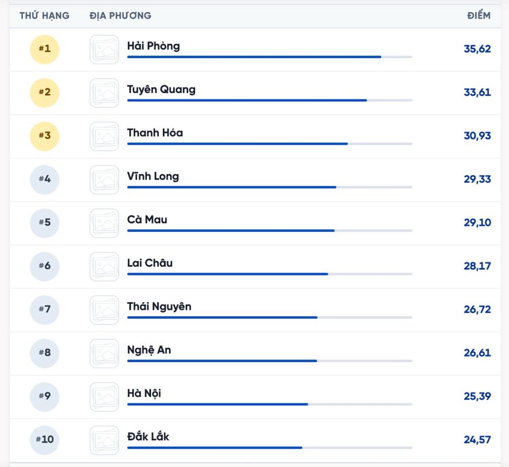
Task: Click the THỨ HẠNG column header
Action: click(x=44, y=16)
